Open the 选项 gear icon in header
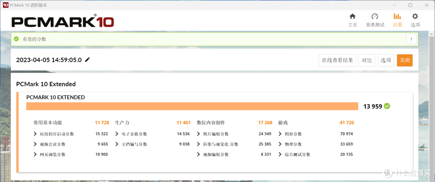Viewport: 435px width, 182px height. click(415, 16)
